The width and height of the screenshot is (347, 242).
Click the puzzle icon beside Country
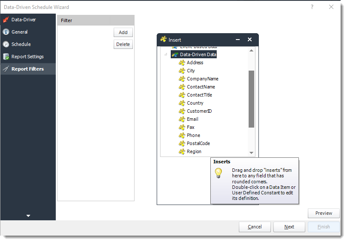pos(182,103)
